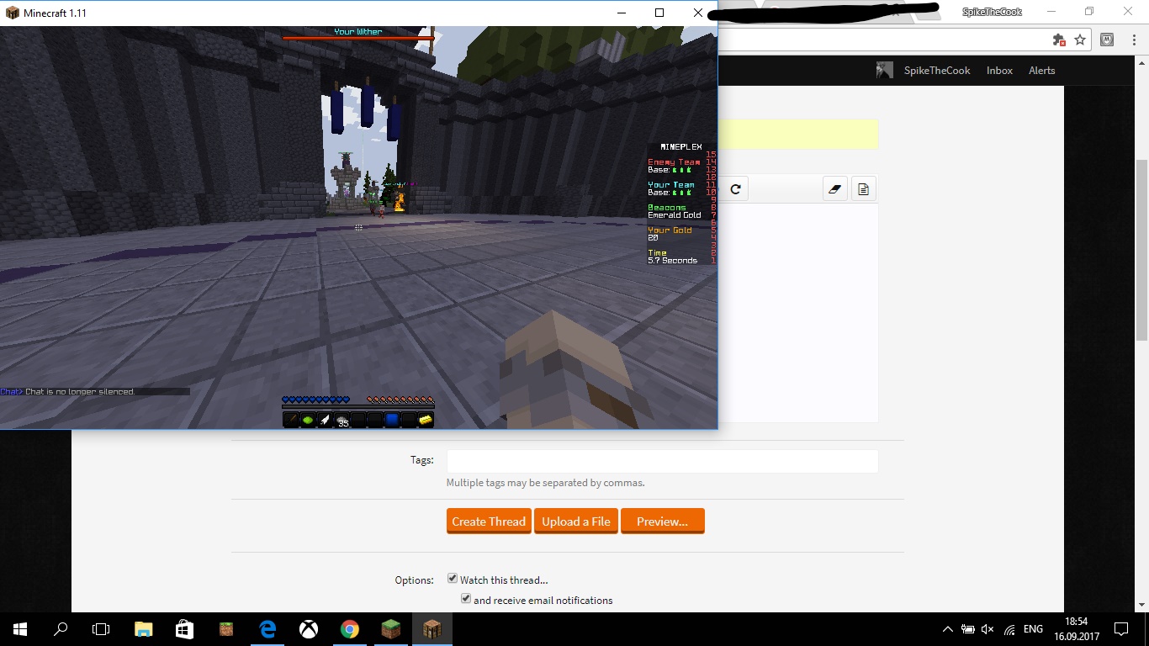Click the MINEPLEX scoreboard title
The height and width of the screenshot is (646, 1149).
[681, 147]
